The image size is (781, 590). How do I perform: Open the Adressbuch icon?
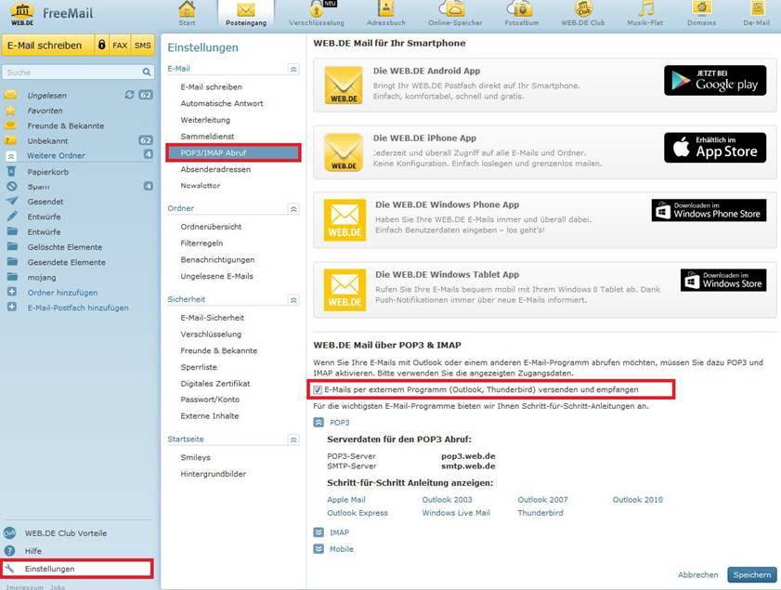386,9
